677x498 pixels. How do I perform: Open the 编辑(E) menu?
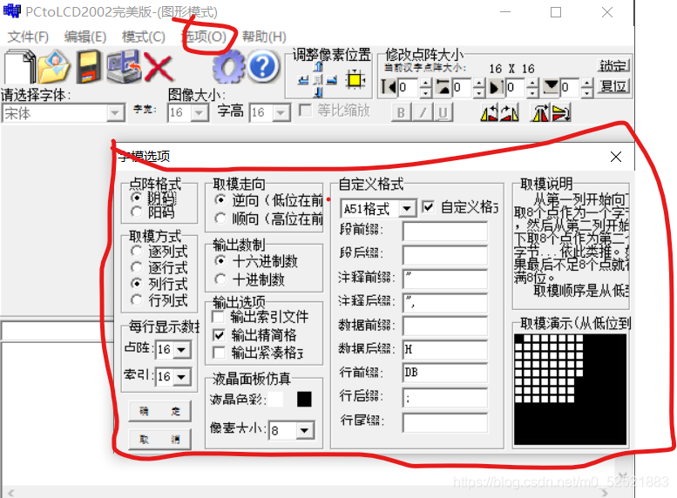(85, 37)
